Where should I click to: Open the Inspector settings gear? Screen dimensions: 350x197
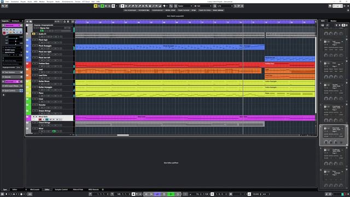[4, 95]
